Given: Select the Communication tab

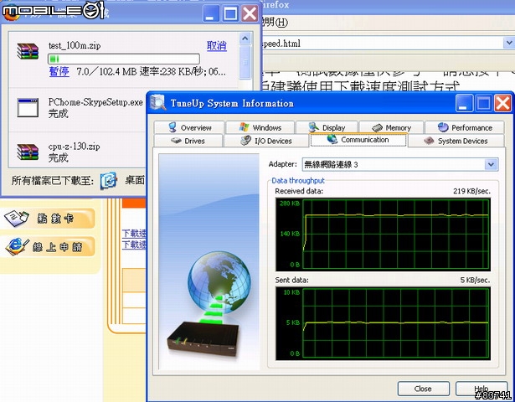Looking at the screenshot, I should click(358, 140).
